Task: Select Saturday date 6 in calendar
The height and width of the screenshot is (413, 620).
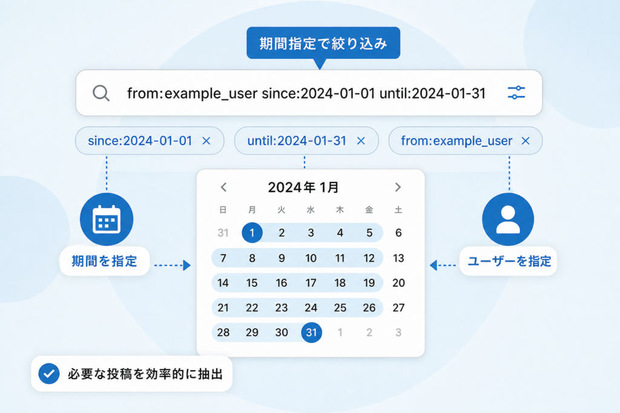Action: [398, 233]
